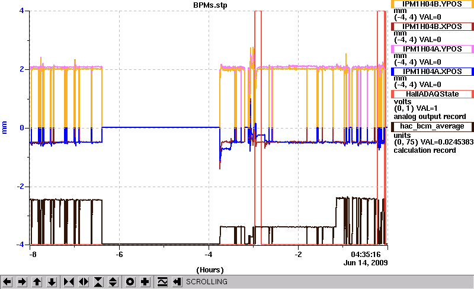Click the x-axis tick label -2
The width and height of the screenshot is (474, 289).
coord(298,254)
